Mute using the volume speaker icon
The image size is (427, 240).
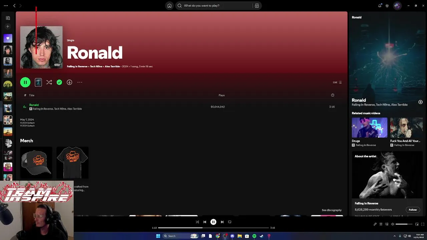pyautogui.click(x=393, y=224)
